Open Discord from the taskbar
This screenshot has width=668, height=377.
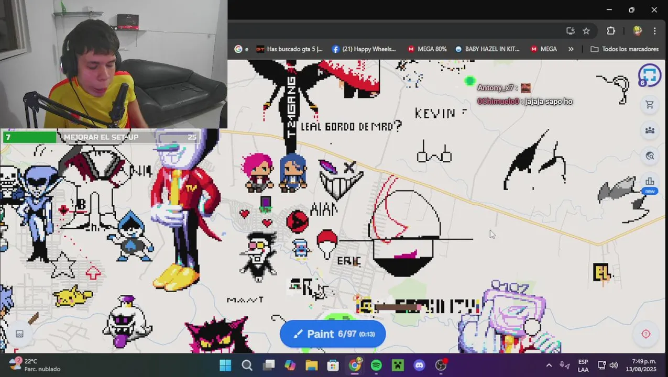click(x=419, y=365)
